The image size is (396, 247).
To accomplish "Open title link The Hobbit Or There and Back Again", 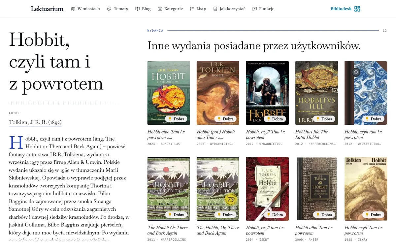I will (x=167, y=230).
